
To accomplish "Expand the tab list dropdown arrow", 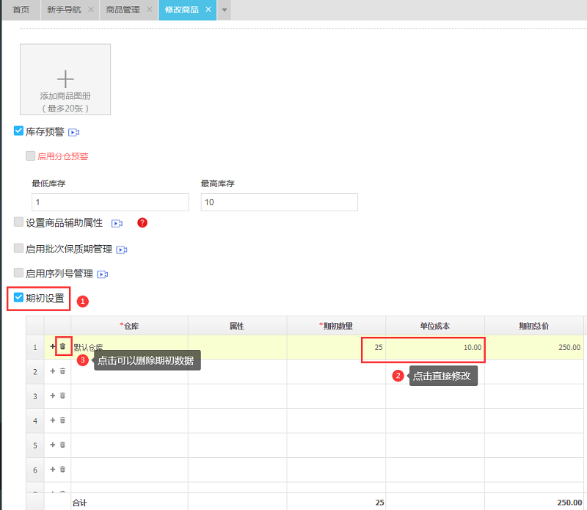I will pyautogui.click(x=225, y=10).
